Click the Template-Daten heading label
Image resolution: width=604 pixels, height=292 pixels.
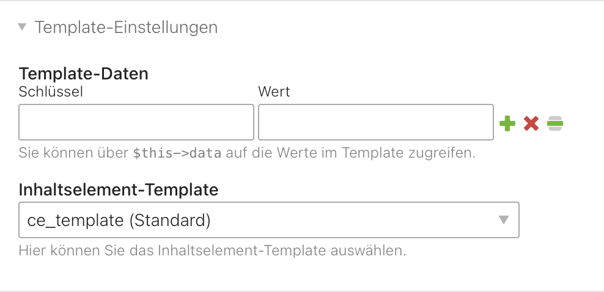84,73
